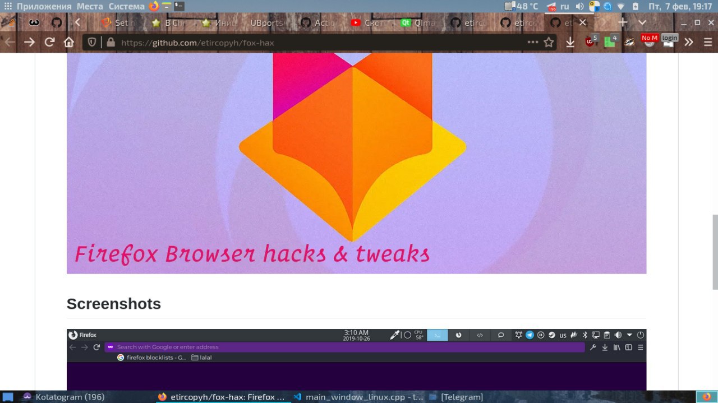
Task: Select the pinned GitHub tab
Action: coord(57,23)
